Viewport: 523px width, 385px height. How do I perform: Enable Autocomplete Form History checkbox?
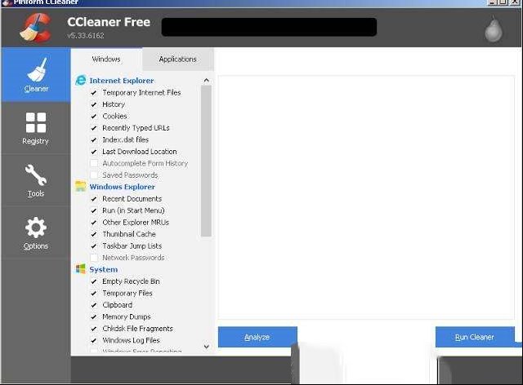pyautogui.click(x=94, y=163)
